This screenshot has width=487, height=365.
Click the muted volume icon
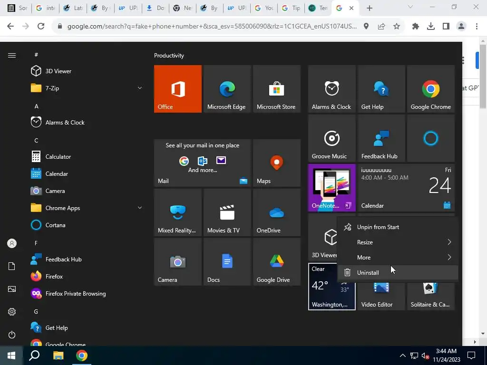click(426, 355)
